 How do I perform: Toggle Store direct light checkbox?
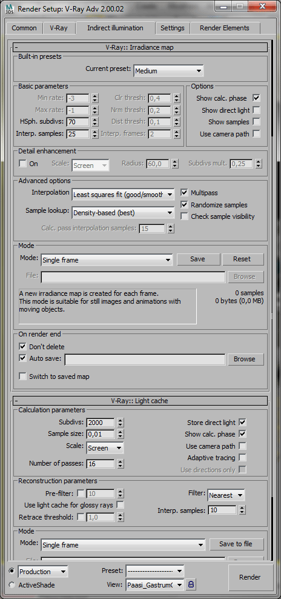[242, 422]
